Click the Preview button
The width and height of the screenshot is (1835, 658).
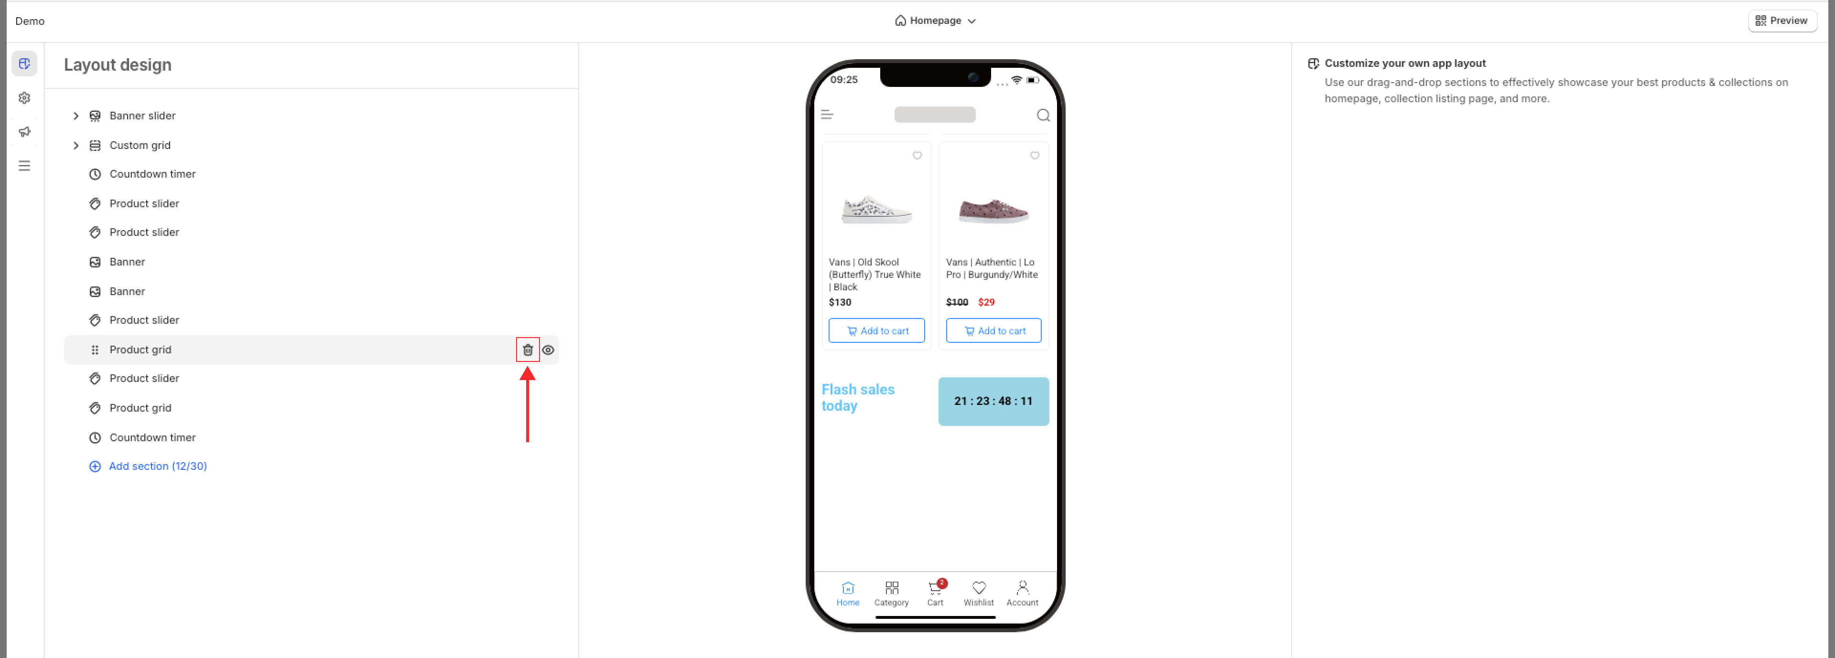(x=1781, y=21)
